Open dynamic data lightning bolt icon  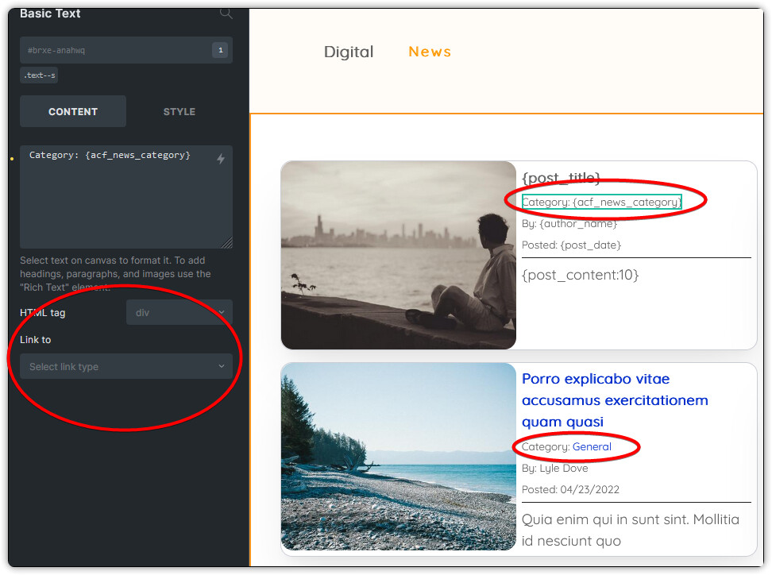(221, 159)
